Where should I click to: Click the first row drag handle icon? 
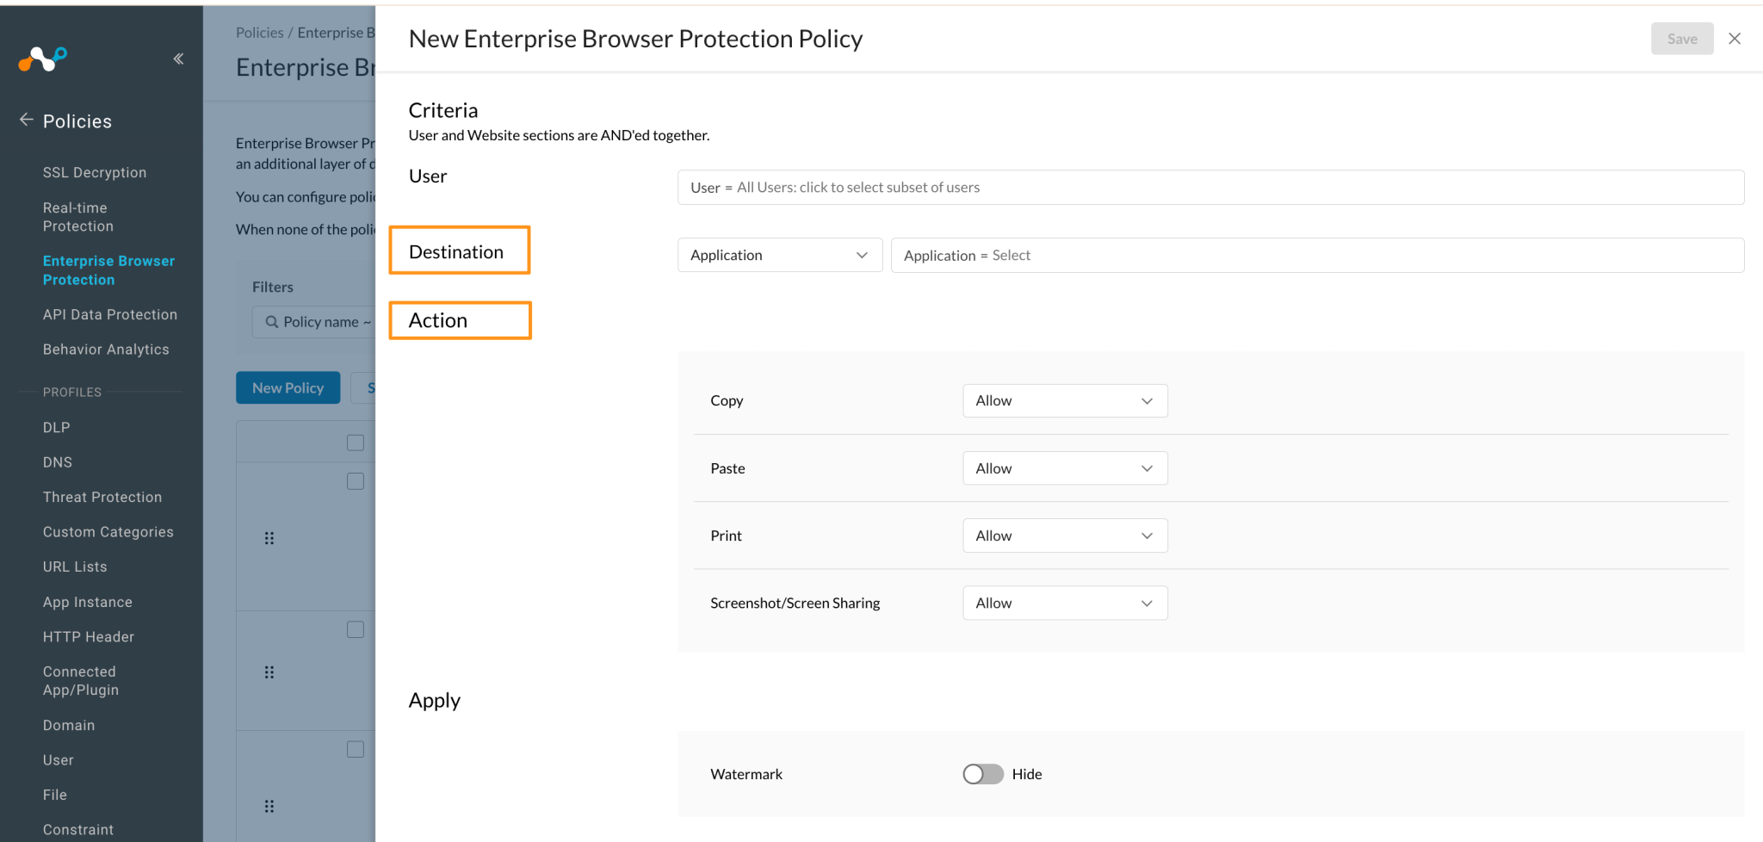(x=269, y=538)
